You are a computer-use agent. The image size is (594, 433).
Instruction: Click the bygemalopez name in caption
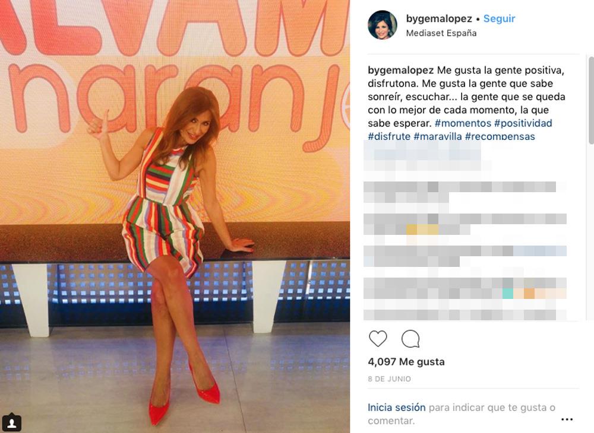[401, 71]
